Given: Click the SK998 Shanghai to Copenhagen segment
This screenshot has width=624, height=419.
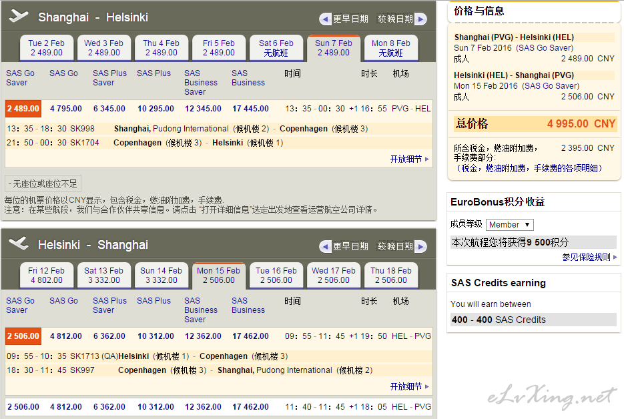Looking at the screenshot, I should click(219, 129).
